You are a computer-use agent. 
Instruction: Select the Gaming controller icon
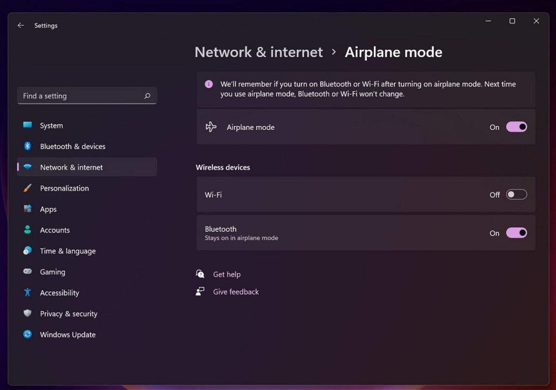(x=28, y=271)
